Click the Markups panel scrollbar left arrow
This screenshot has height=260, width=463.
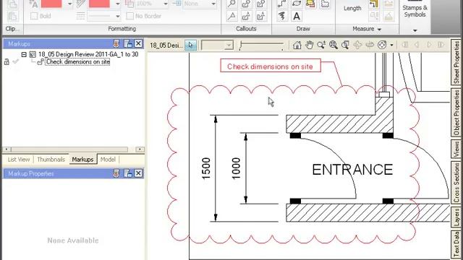(7, 149)
